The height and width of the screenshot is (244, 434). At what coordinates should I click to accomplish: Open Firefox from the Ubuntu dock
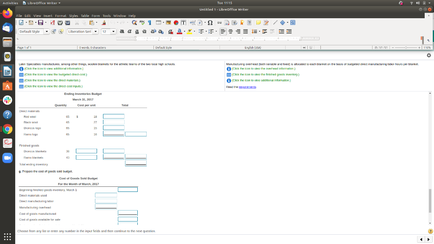tap(8, 13)
